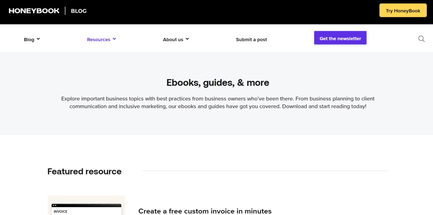Click the Get the newsletter button
Viewport: 433px width, 215px height.
340,38
